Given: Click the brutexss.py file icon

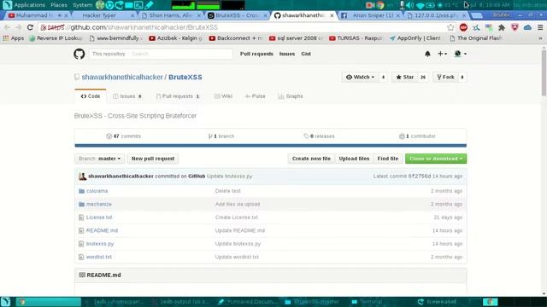Looking at the screenshot, I should point(81,244).
